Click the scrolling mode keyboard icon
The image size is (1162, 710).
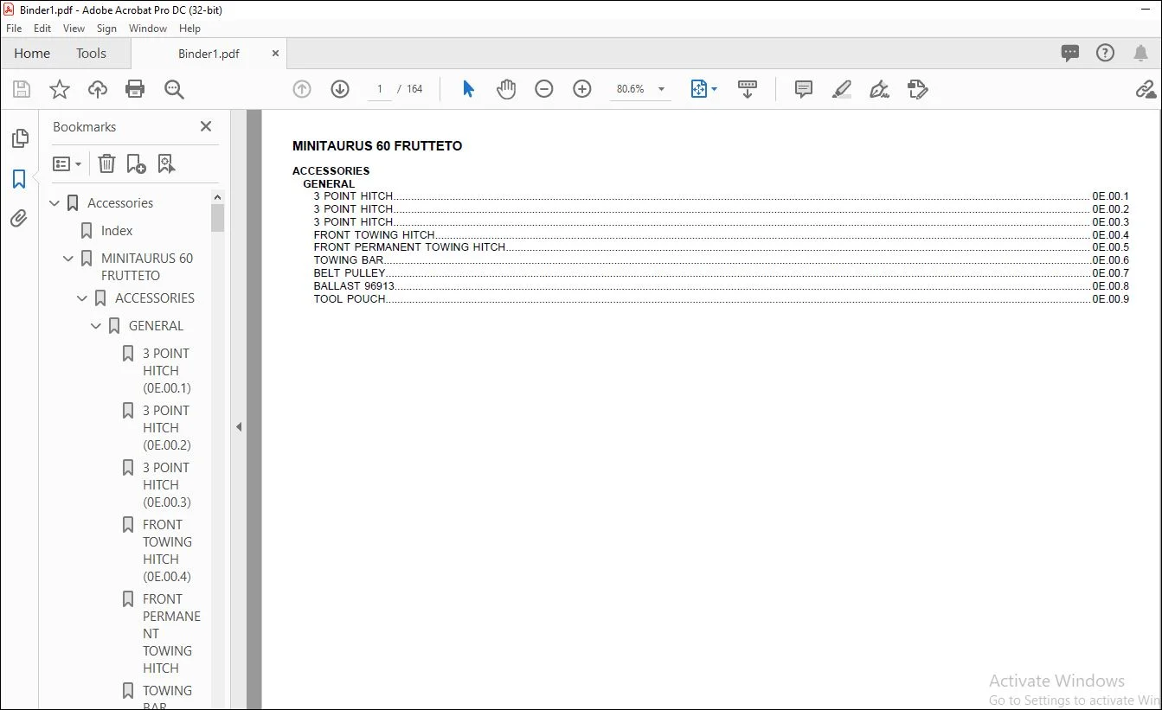748,89
